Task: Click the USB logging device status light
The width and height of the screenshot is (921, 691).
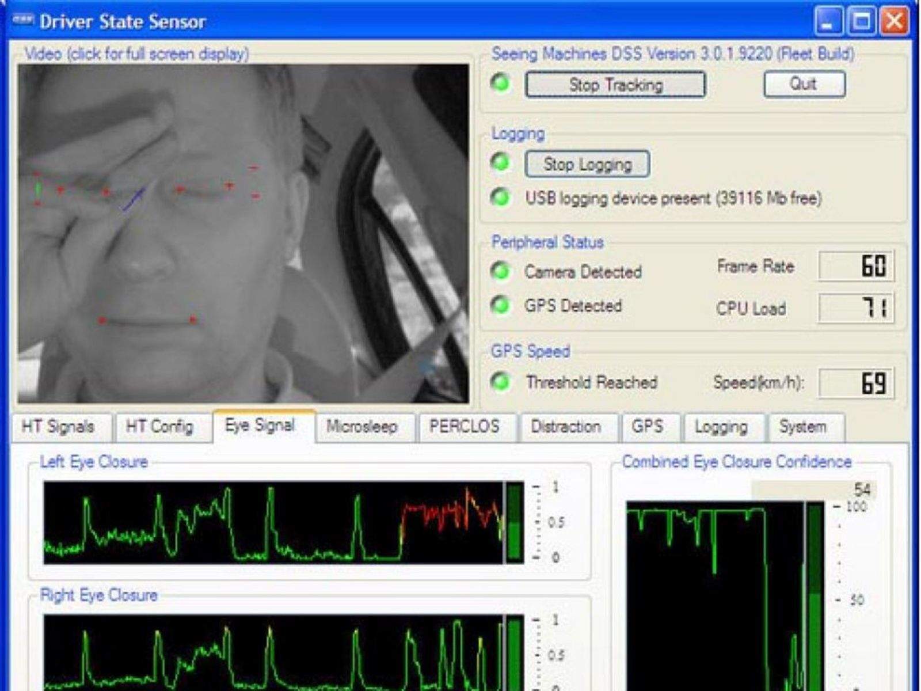Action: tap(500, 197)
